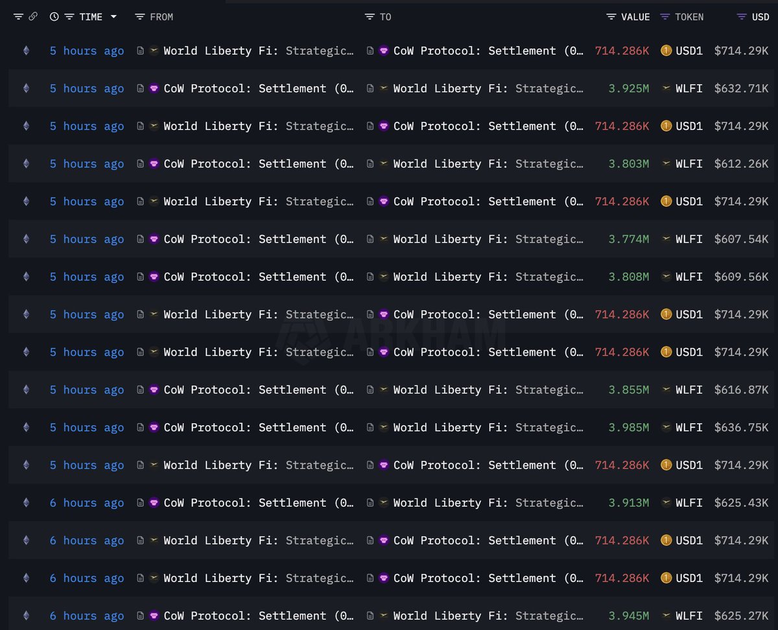Select the TOKEN column header
This screenshot has height=630, width=778.
pos(689,17)
